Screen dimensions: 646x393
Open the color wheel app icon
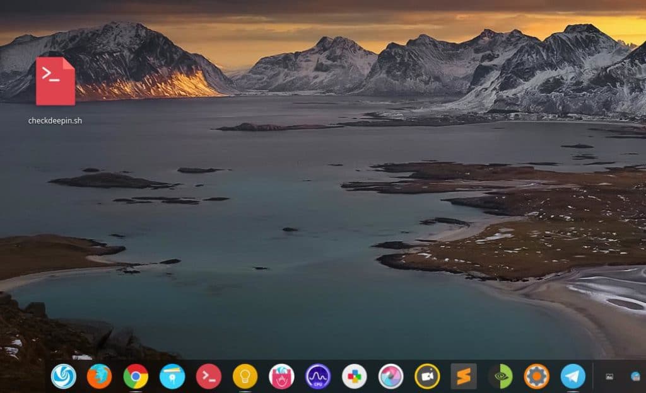click(x=391, y=376)
